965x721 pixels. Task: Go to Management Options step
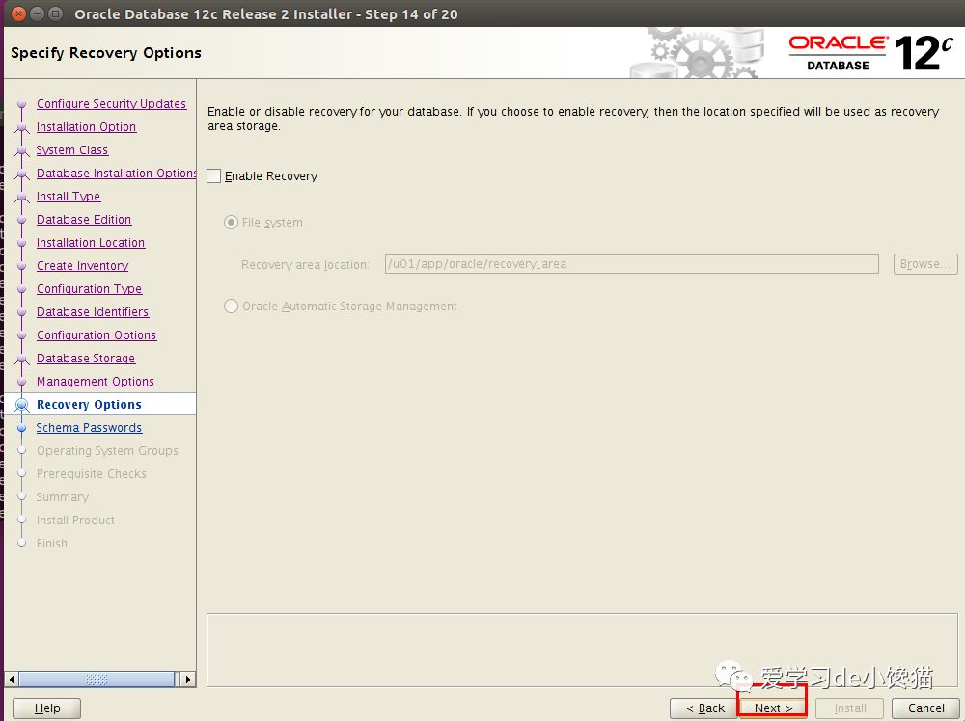(x=96, y=382)
